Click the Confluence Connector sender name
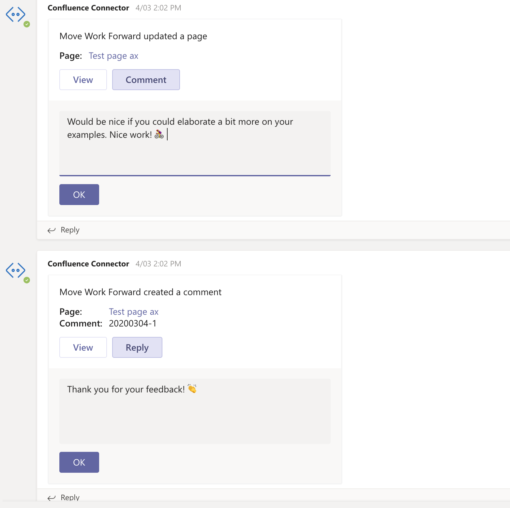Viewport: 510px width, 508px height. 88,8
